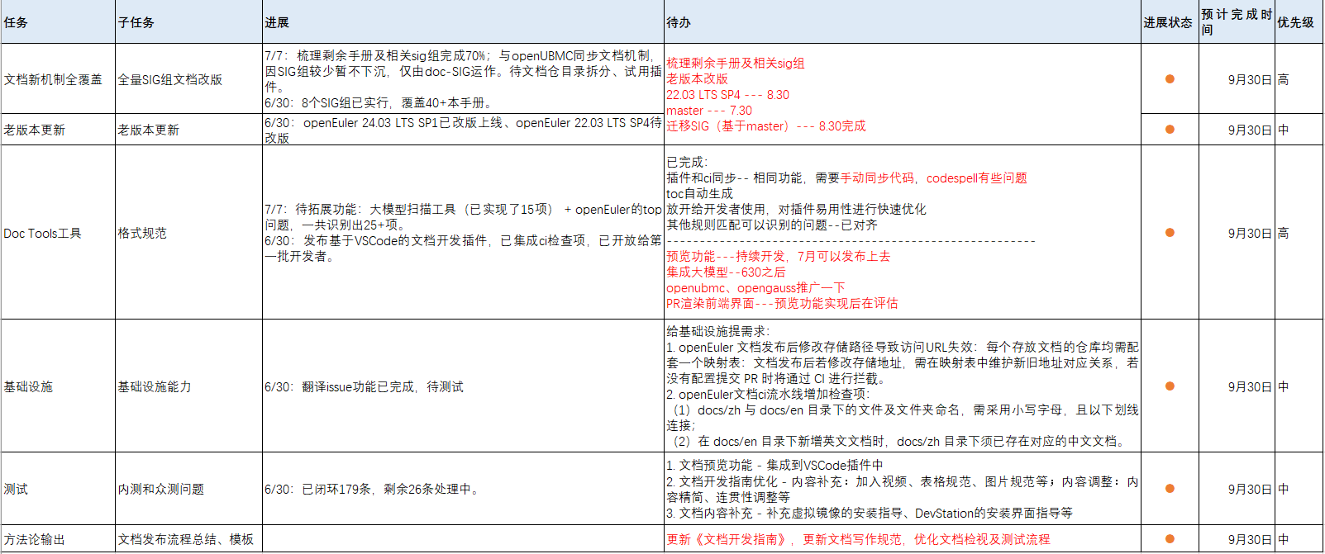Click the 预计完成时间 header cell

click(x=1236, y=22)
